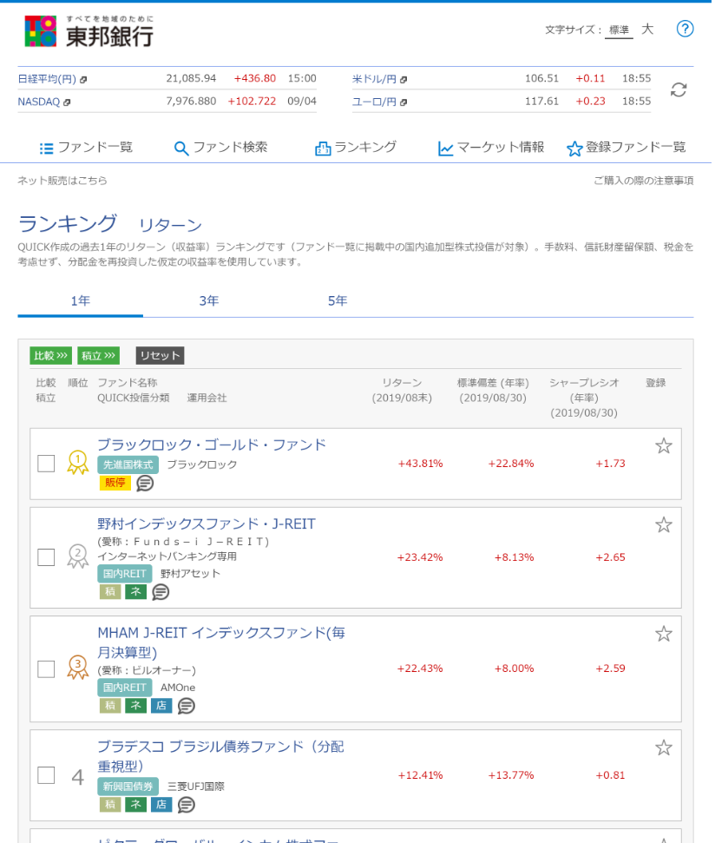Screen dimensions: 715x843
Task: Click 積 badge on MHAM J-REIT fund
Action: 110,705
